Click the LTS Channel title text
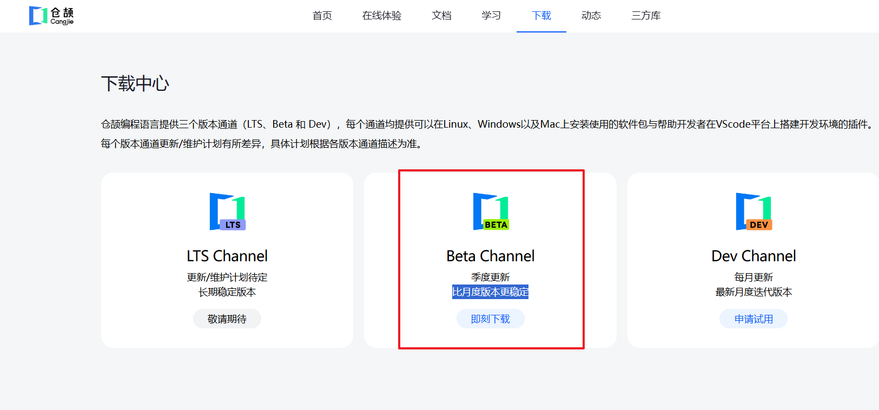Image resolution: width=879 pixels, height=410 pixels. tap(227, 256)
